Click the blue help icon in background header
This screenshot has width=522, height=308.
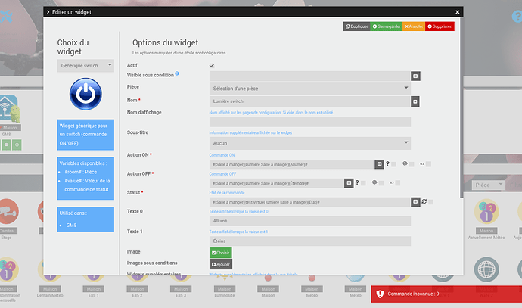tap(517, 17)
